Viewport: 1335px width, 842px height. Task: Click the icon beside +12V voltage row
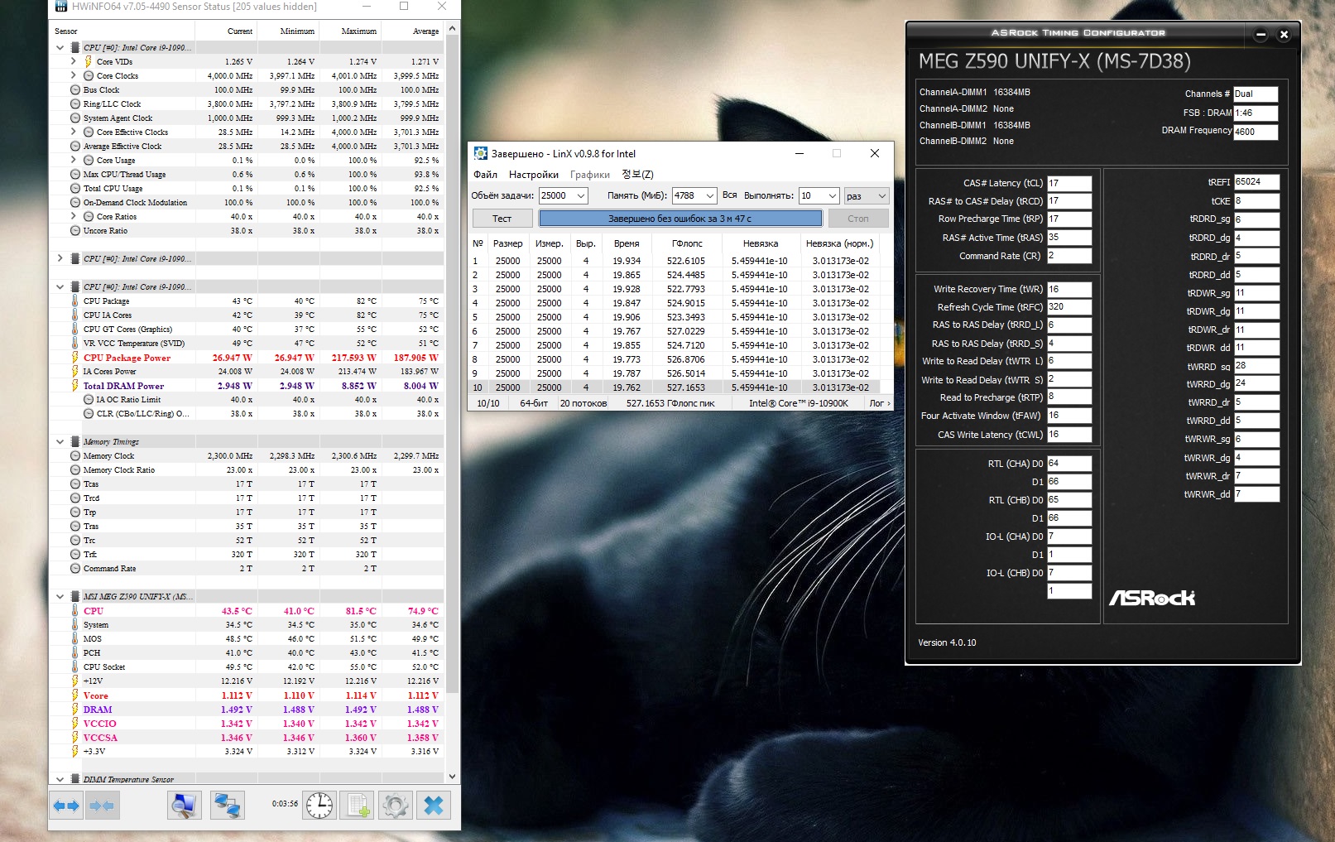(x=75, y=681)
